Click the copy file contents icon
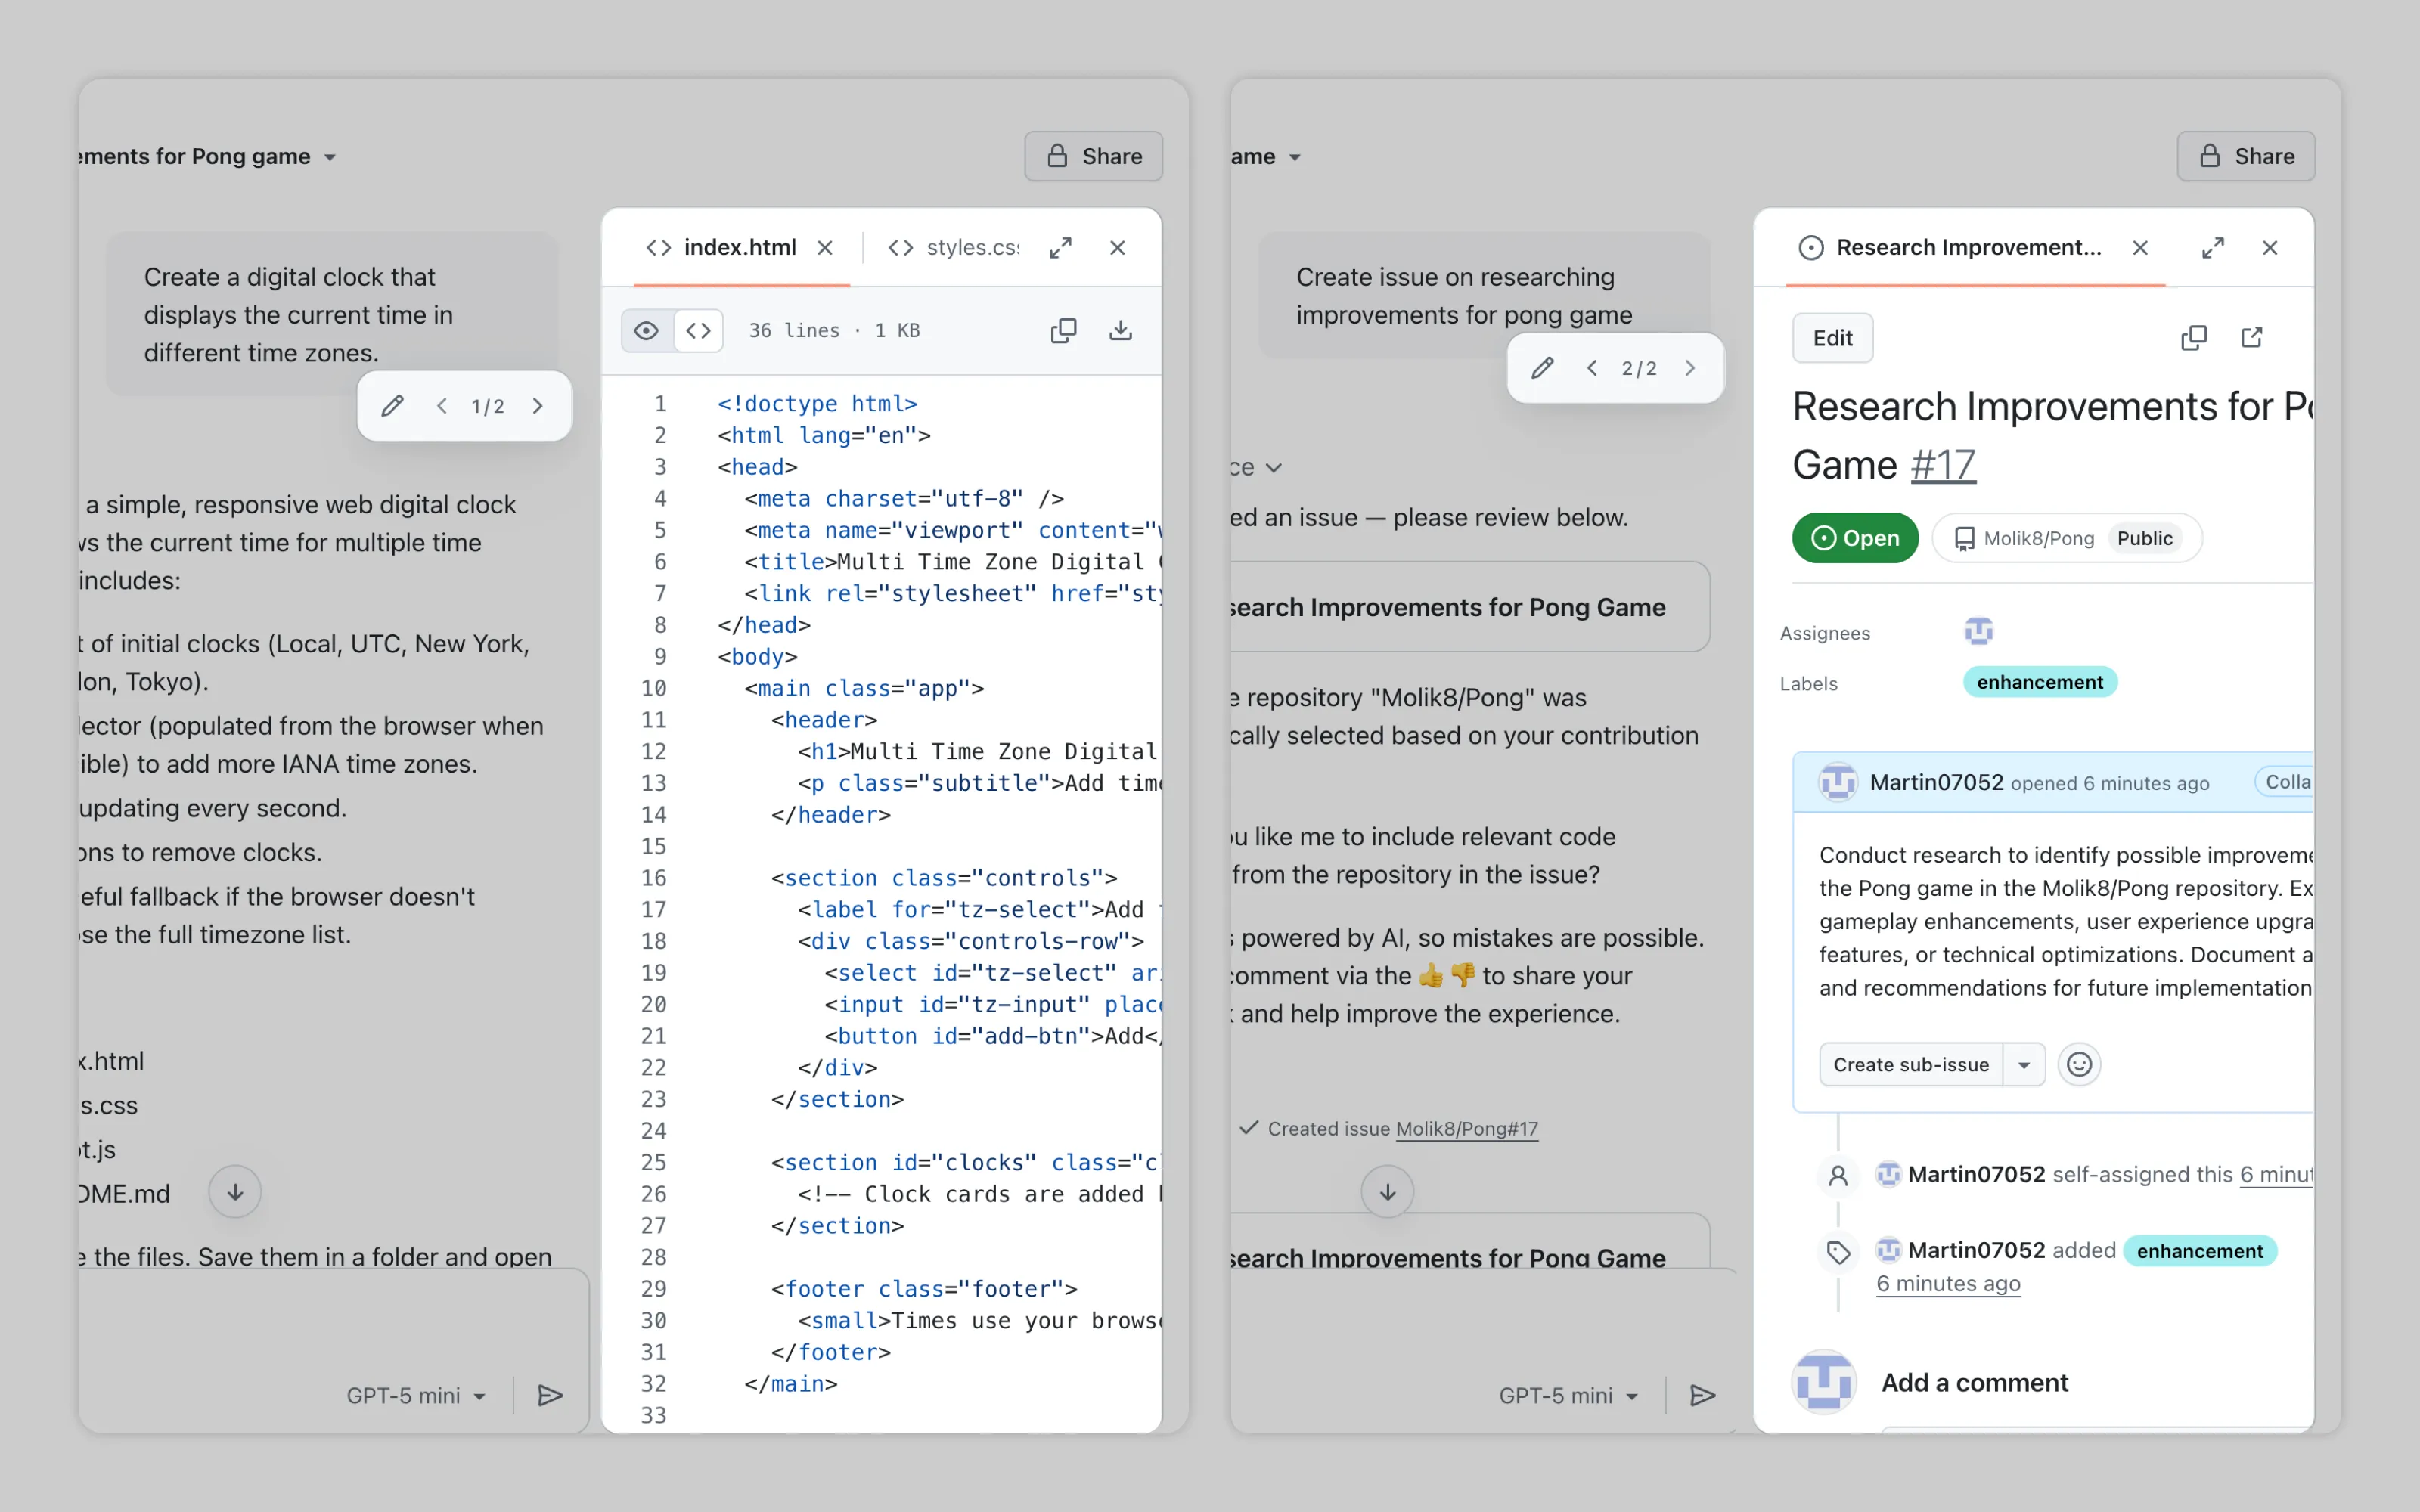The width and height of the screenshot is (2420, 1512). pos(1063,330)
